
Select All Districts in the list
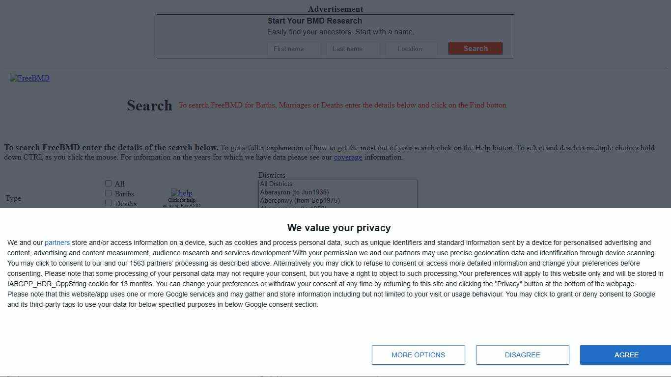pos(276,184)
